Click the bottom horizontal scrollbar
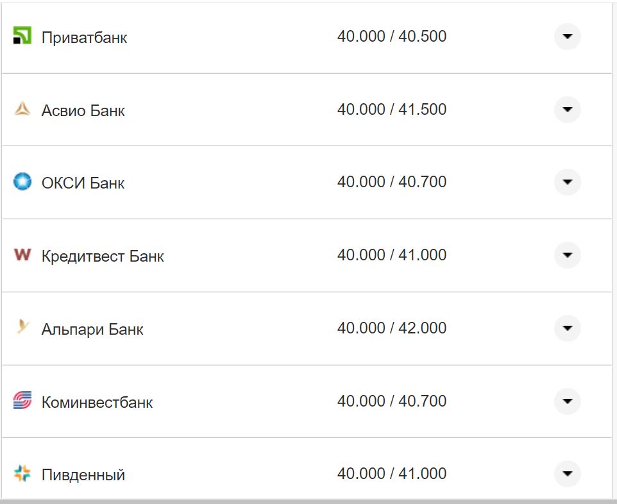 pyautogui.click(x=308, y=501)
